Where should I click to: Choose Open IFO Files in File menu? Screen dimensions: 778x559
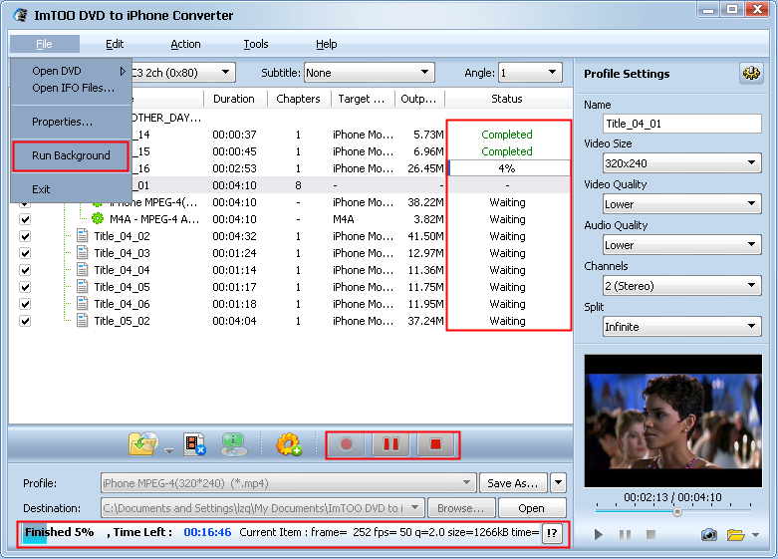[x=71, y=88]
